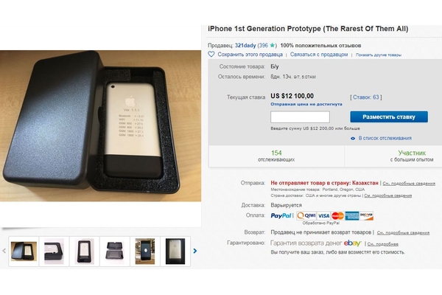The height and width of the screenshot is (295, 442).
Task: Click Показать другие товары link
Action: (379, 55)
